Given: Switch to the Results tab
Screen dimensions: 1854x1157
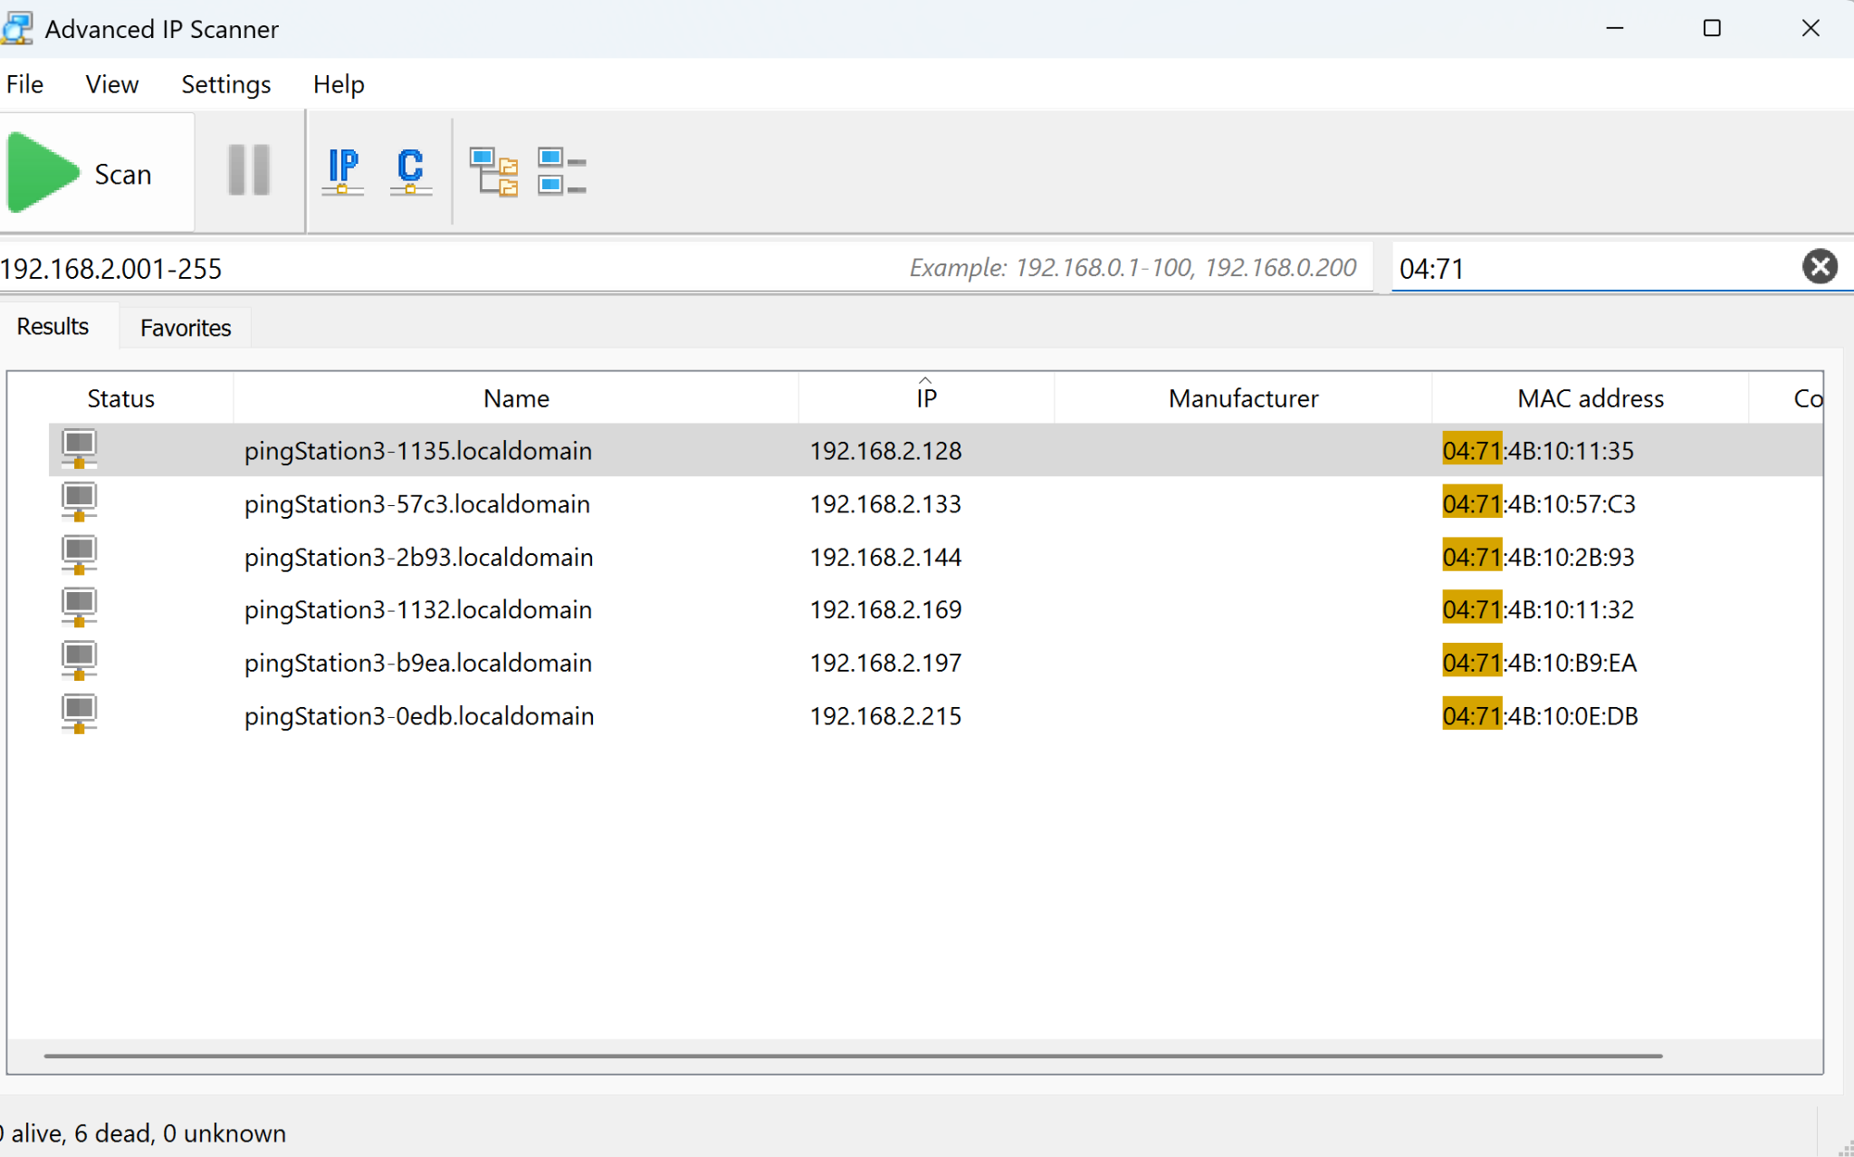Looking at the screenshot, I should [x=53, y=326].
